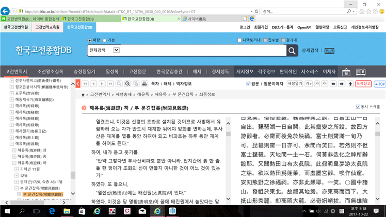Click the black right arrow in the document toolbar

coord(342,84)
